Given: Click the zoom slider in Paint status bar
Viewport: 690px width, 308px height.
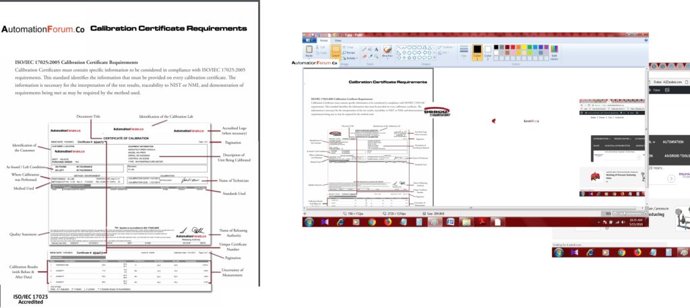Looking at the screenshot, I should tap(625, 212).
